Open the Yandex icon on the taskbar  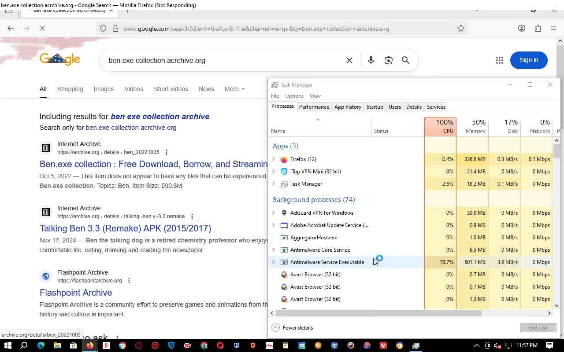pos(106,345)
